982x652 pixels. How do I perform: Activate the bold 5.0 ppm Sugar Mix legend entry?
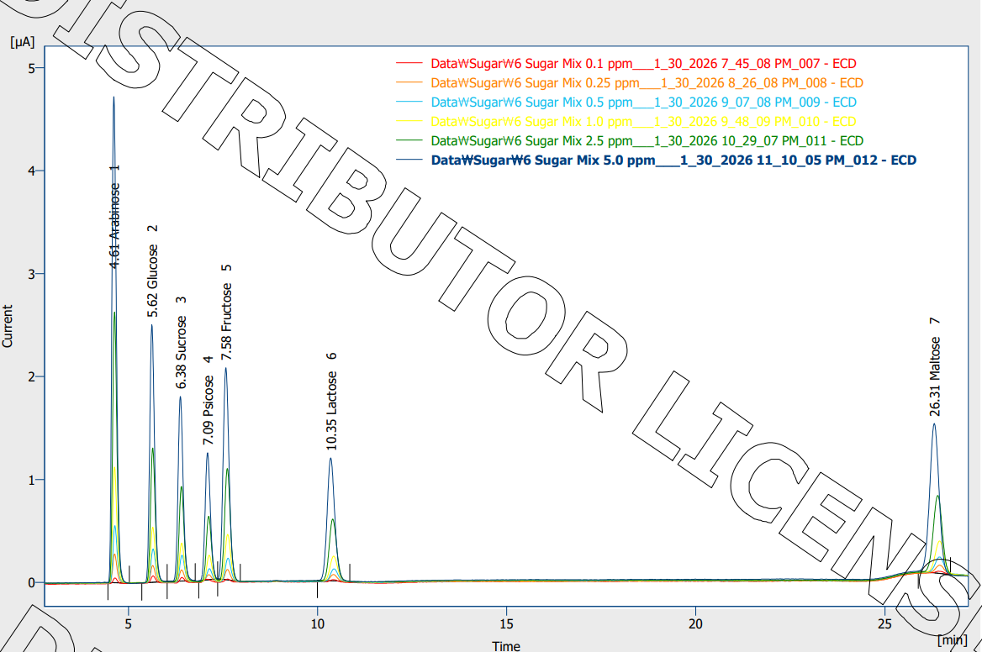(673, 160)
